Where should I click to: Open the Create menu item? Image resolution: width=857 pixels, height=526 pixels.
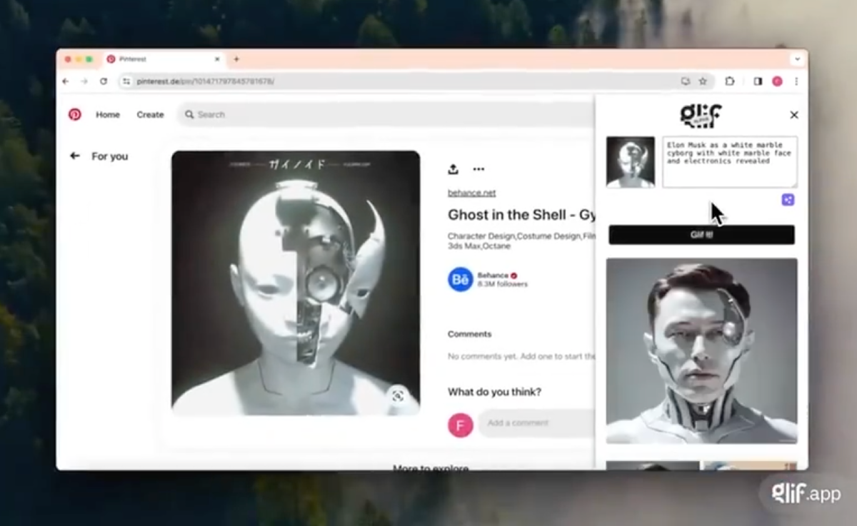click(150, 114)
